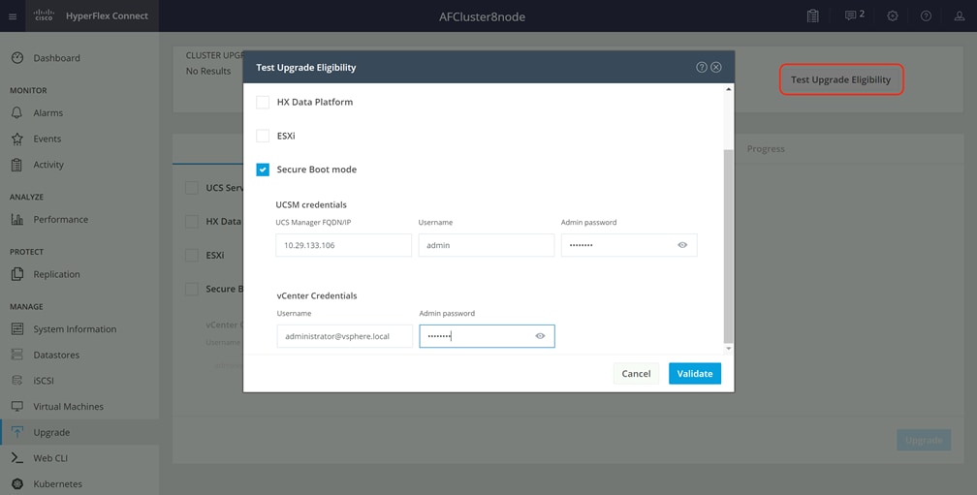Check ESXi checkbox on background page
The width and height of the screenshot is (977, 495).
192,256
